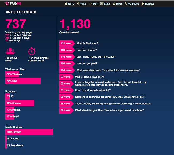The height and width of the screenshot is (155, 174).
Task: Click the Home house icon
Action: point(66,3)
